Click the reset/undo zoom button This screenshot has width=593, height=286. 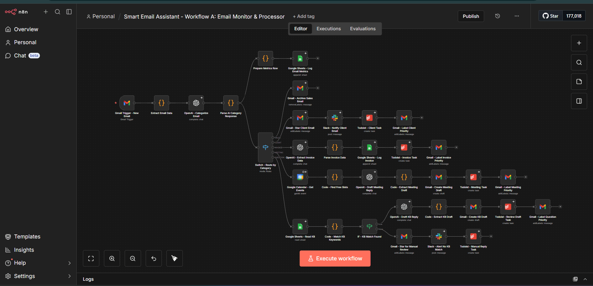[x=154, y=258]
